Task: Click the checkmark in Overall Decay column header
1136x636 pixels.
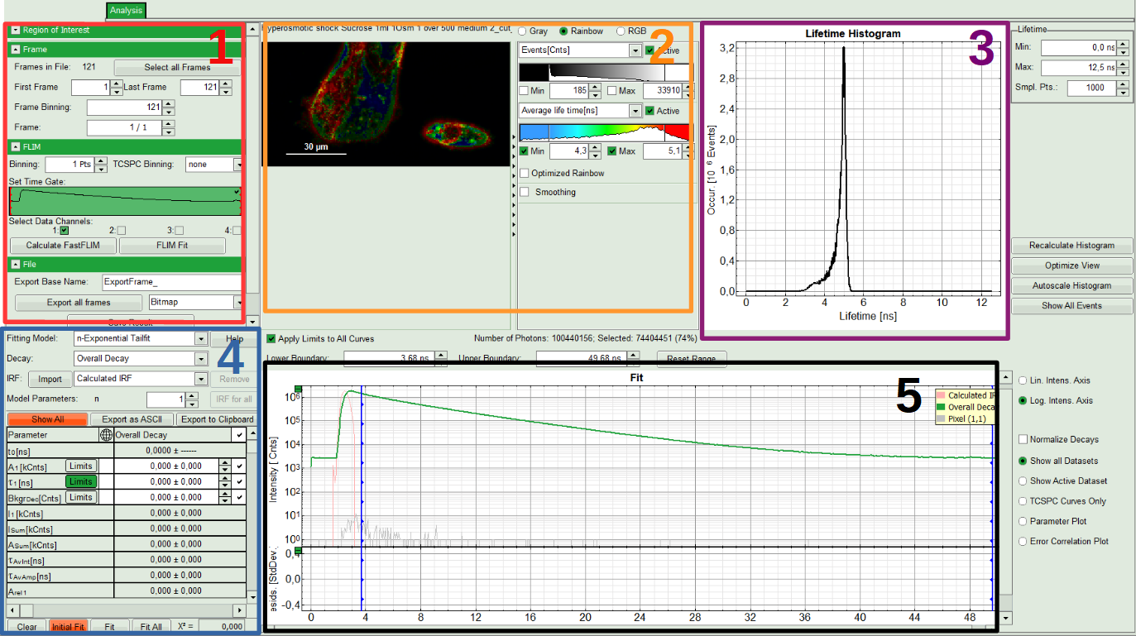Action: 239,434
